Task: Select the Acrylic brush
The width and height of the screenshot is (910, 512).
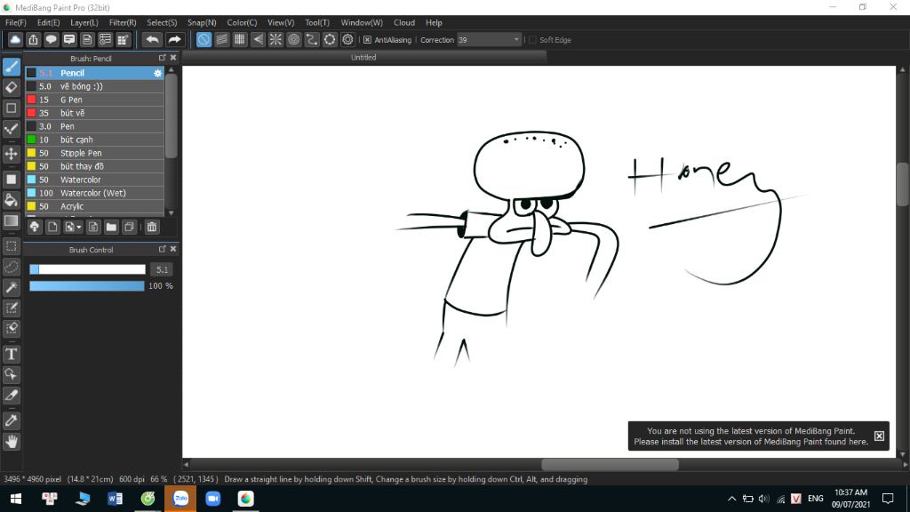Action: click(x=94, y=206)
